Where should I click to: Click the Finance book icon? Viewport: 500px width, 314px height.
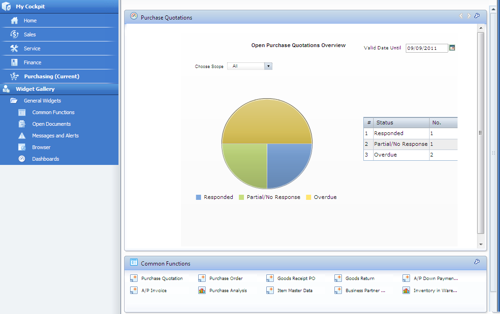click(14, 62)
